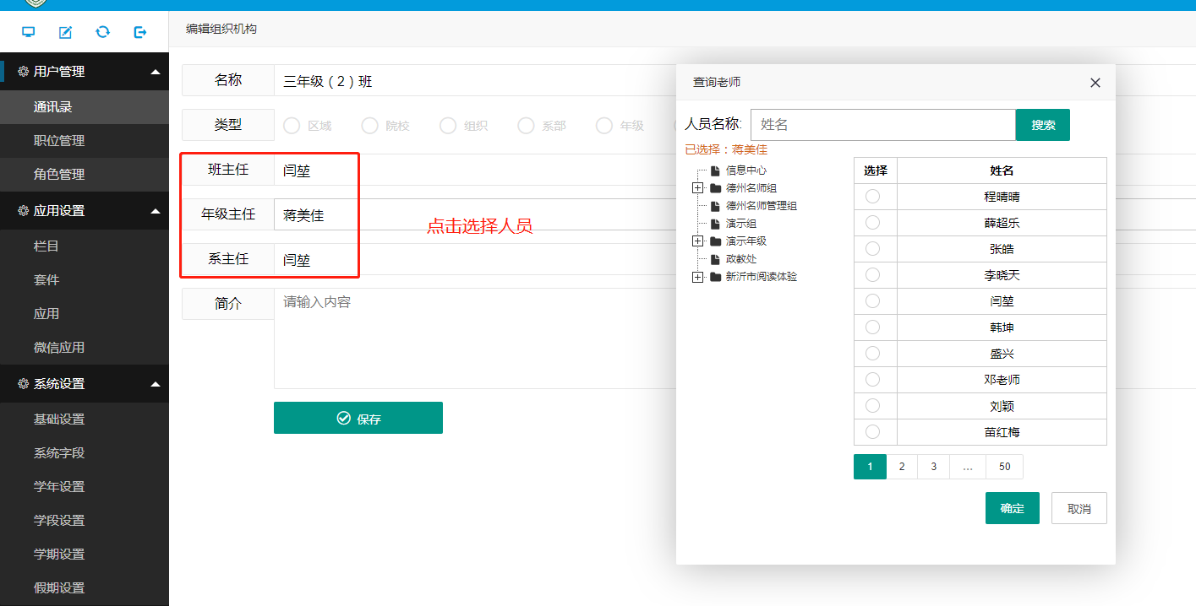Open 职位管理 in the sidebar

pyautogui.click(x=85, y=141)
